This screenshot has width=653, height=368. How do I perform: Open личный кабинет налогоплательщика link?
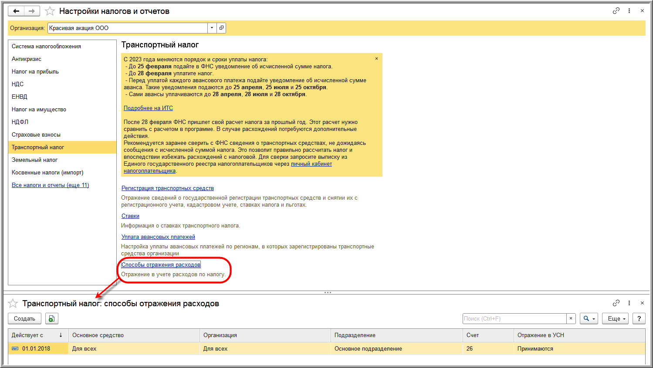311,164
